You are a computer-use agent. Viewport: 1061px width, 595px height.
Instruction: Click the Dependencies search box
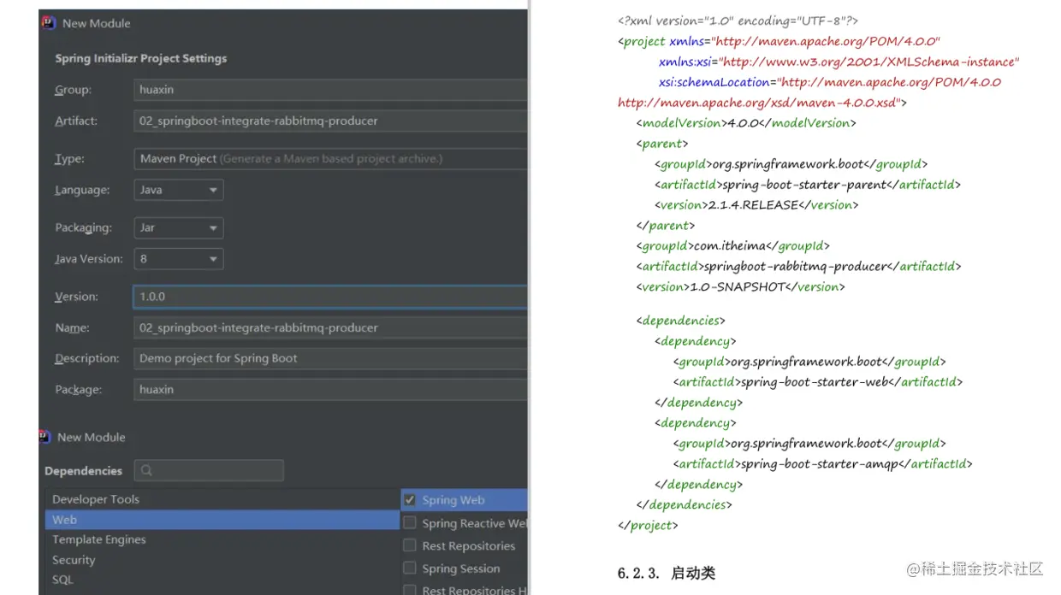tap(209, 470)
